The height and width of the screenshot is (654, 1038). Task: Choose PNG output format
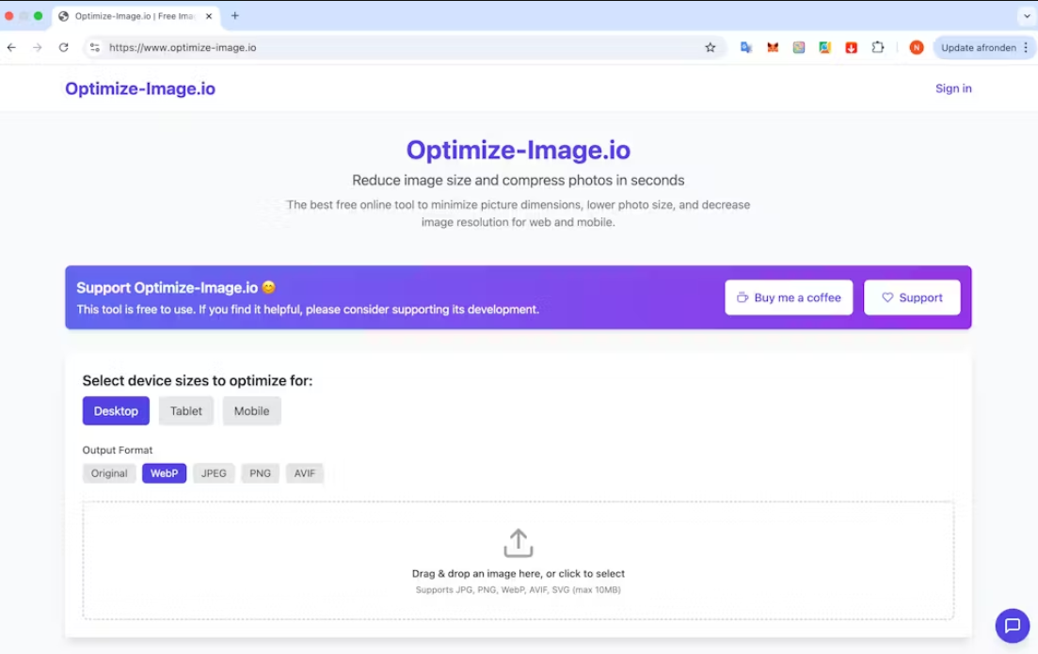260,473
